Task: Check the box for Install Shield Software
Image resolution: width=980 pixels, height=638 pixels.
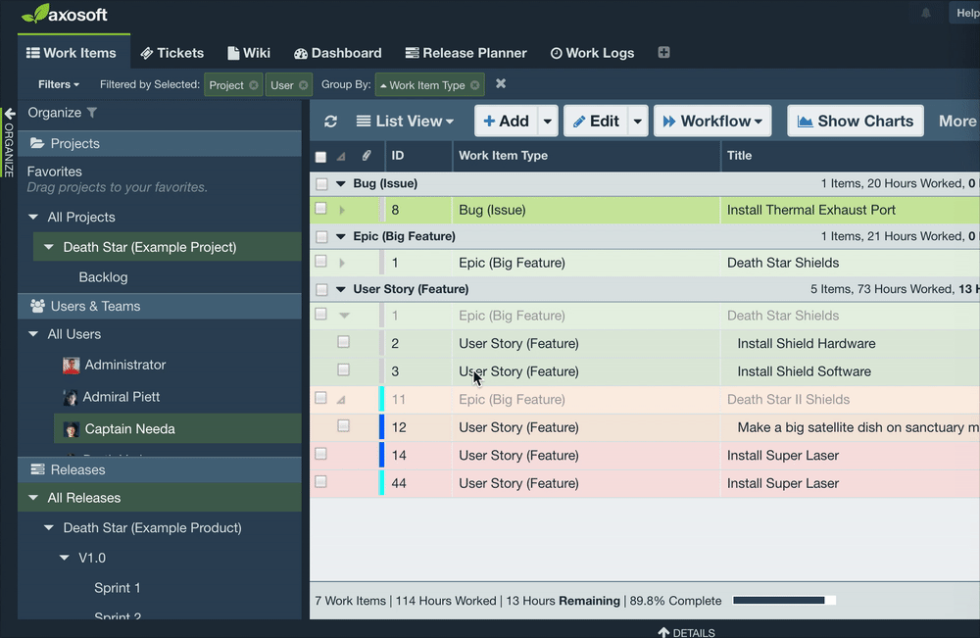Action: (x=343, y=369)
